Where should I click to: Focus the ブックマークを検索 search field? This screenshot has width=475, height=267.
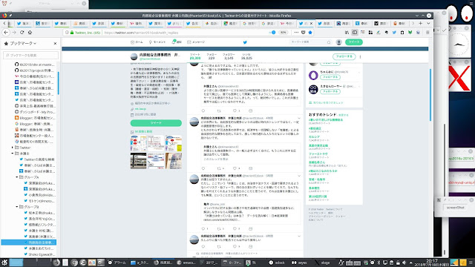(x=30, y=55)
